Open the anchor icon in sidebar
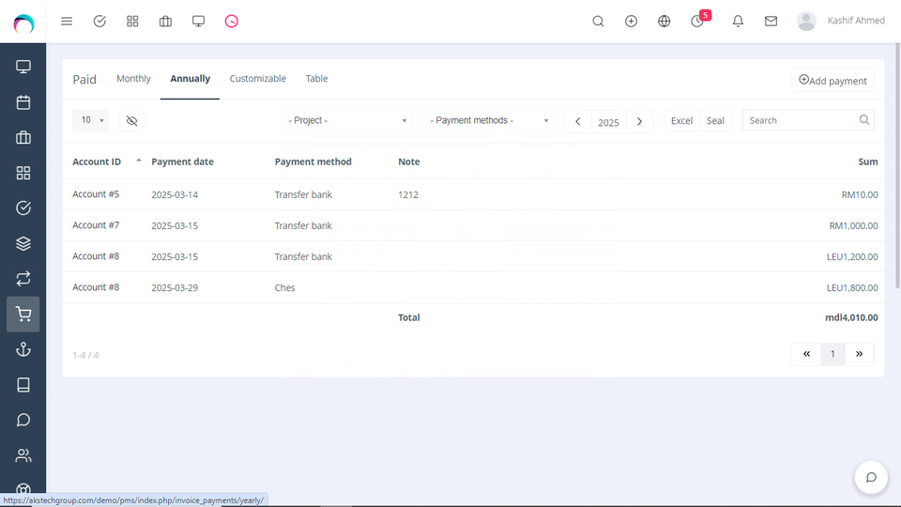Image resolution: width=901 pixels, height=507 pixels. pos(23,349)
